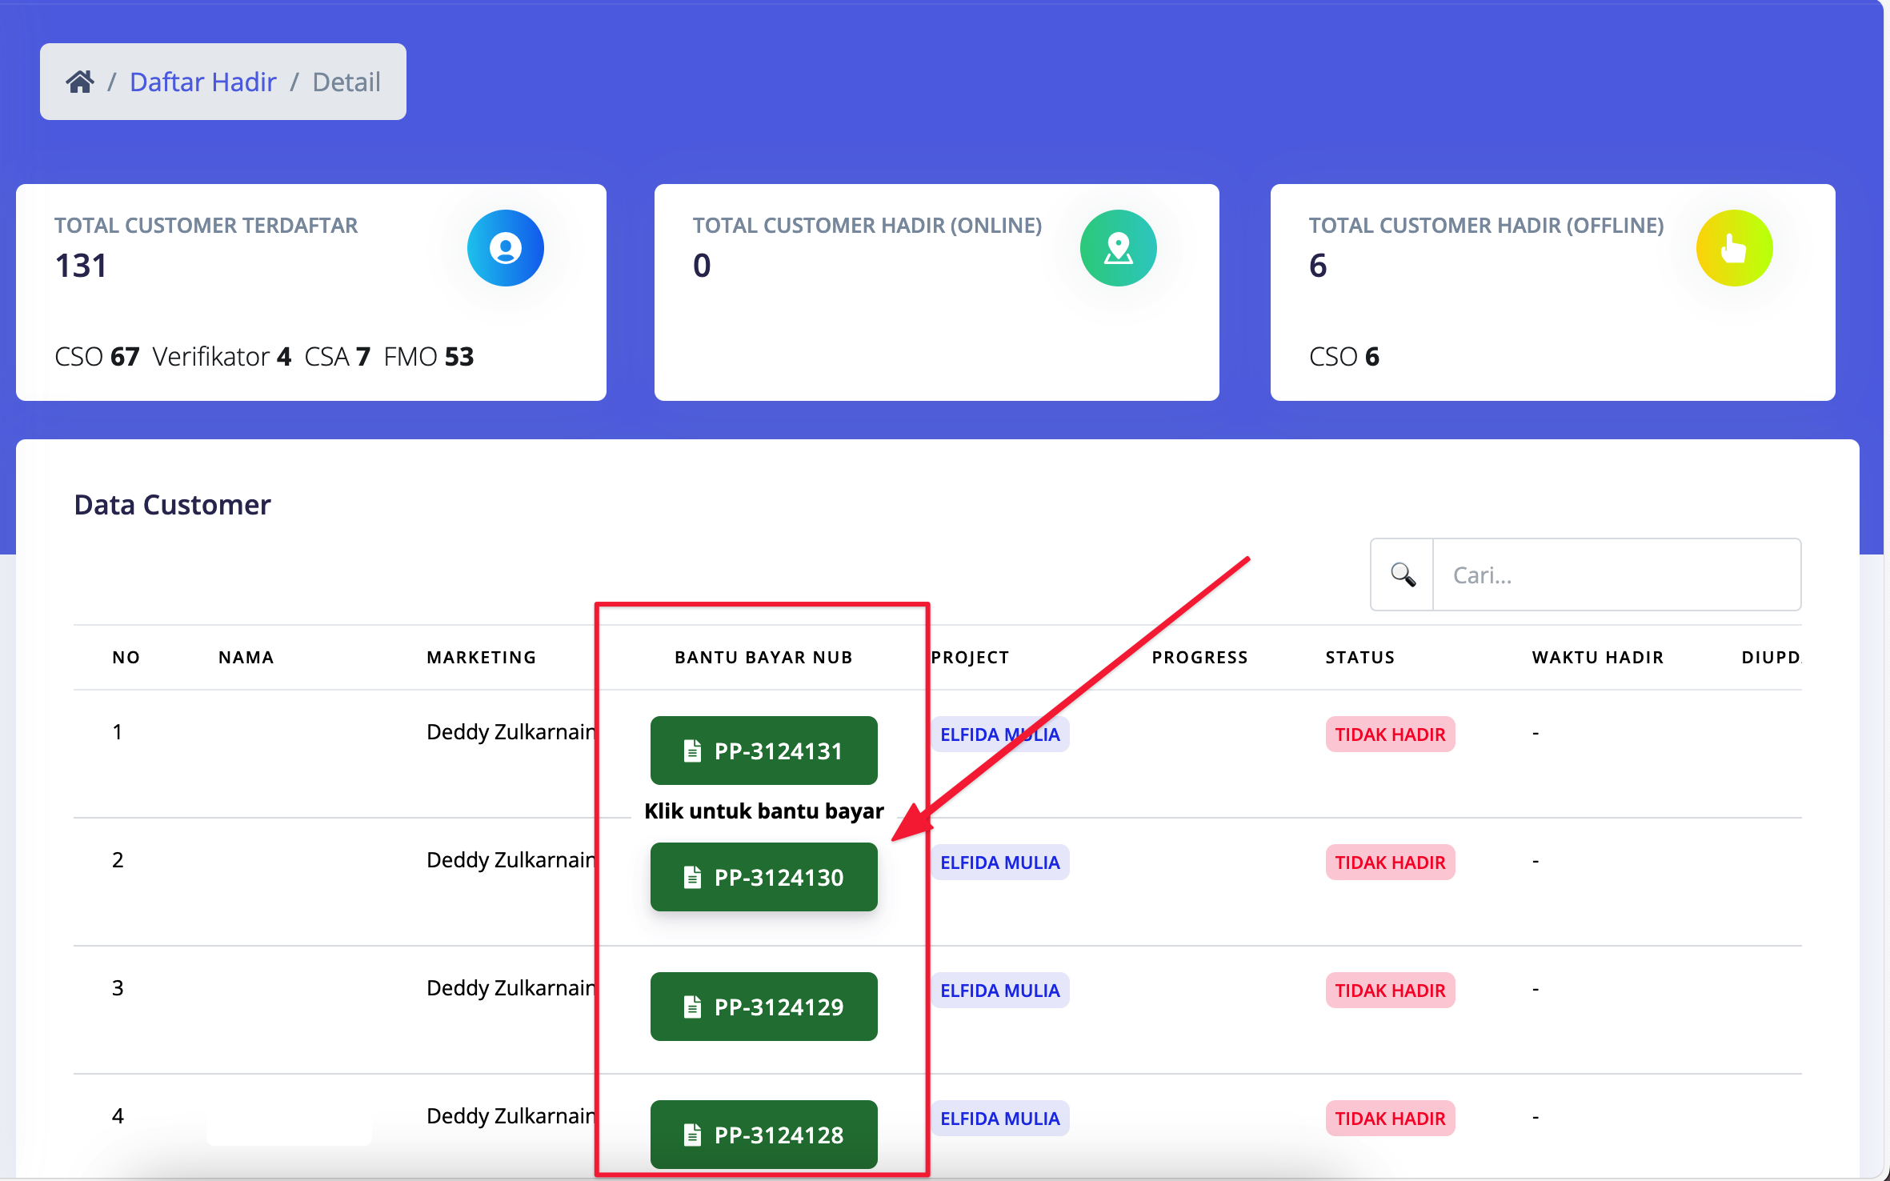Click the PP-3124131 payment button
This screenshot has width=1890, height=1181.
(763, 751)
